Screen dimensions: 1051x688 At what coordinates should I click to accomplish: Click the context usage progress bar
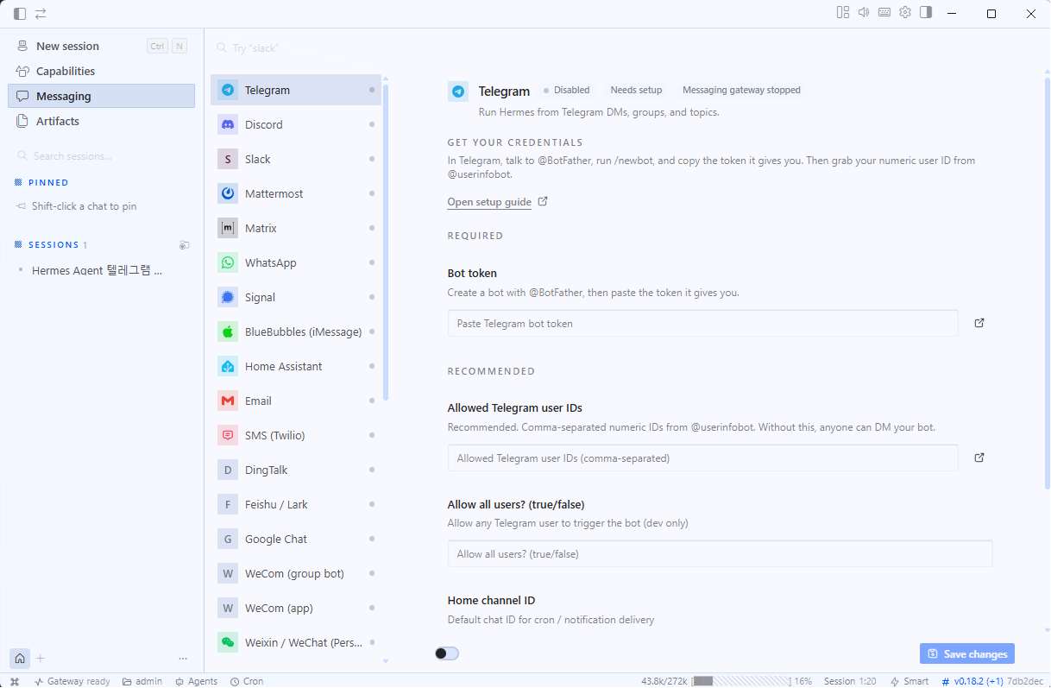pyautogui.click(x=741, y=681)
